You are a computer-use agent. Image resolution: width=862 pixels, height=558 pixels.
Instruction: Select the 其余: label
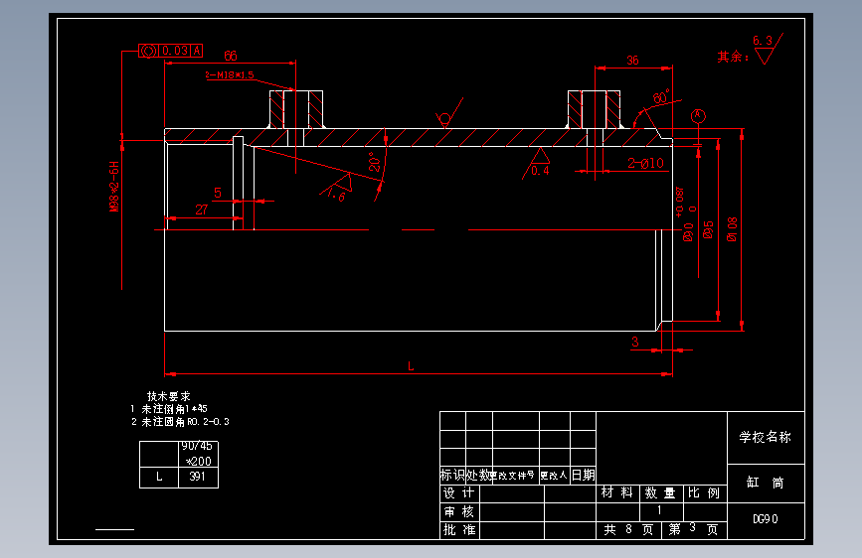click(x=733, y=57)
